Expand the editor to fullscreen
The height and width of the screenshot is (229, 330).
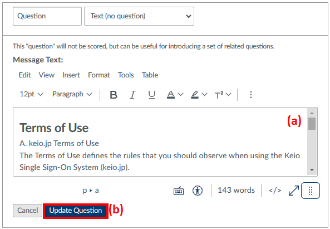[294, 191]
